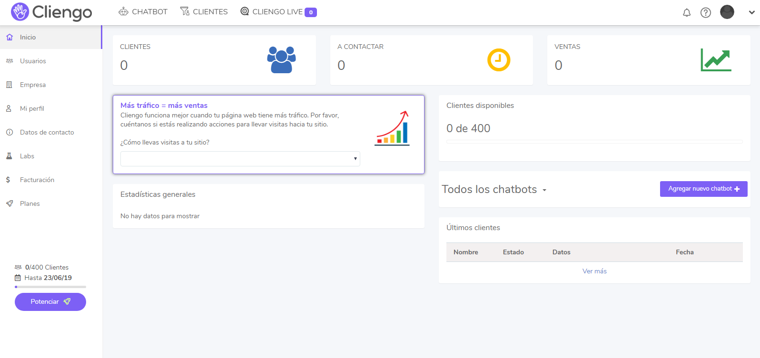Go to Inicio in sidebar
This screenshot has height=358, width=760.
pos(50,37)
